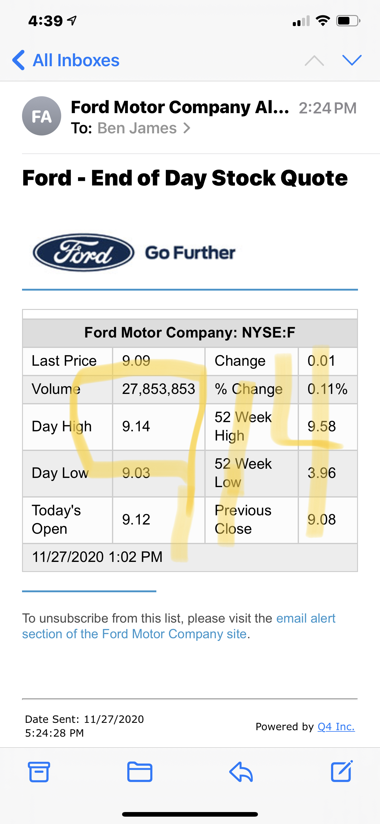Tap the battery indicator icon
The image size is (380, 824).
pyautogui.click(x=348, y=21)
